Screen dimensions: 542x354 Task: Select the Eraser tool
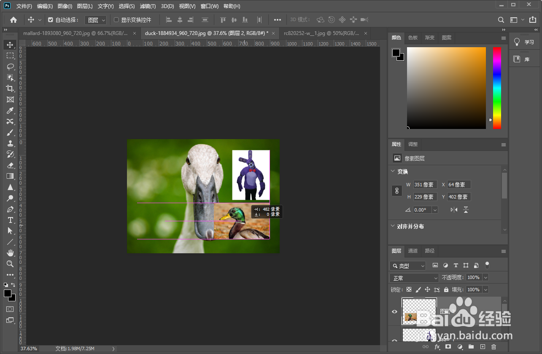click(x=10, y=165)
